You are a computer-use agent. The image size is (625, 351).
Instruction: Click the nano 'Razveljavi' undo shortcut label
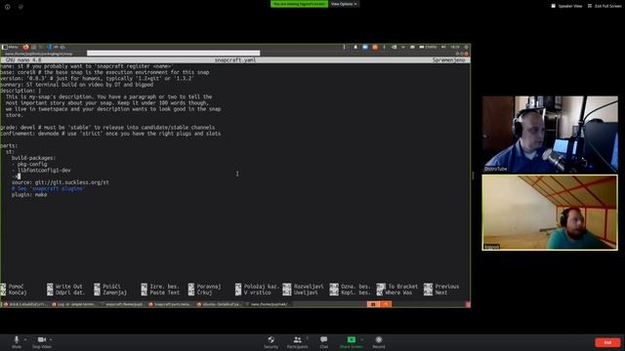tap(309, 287)
